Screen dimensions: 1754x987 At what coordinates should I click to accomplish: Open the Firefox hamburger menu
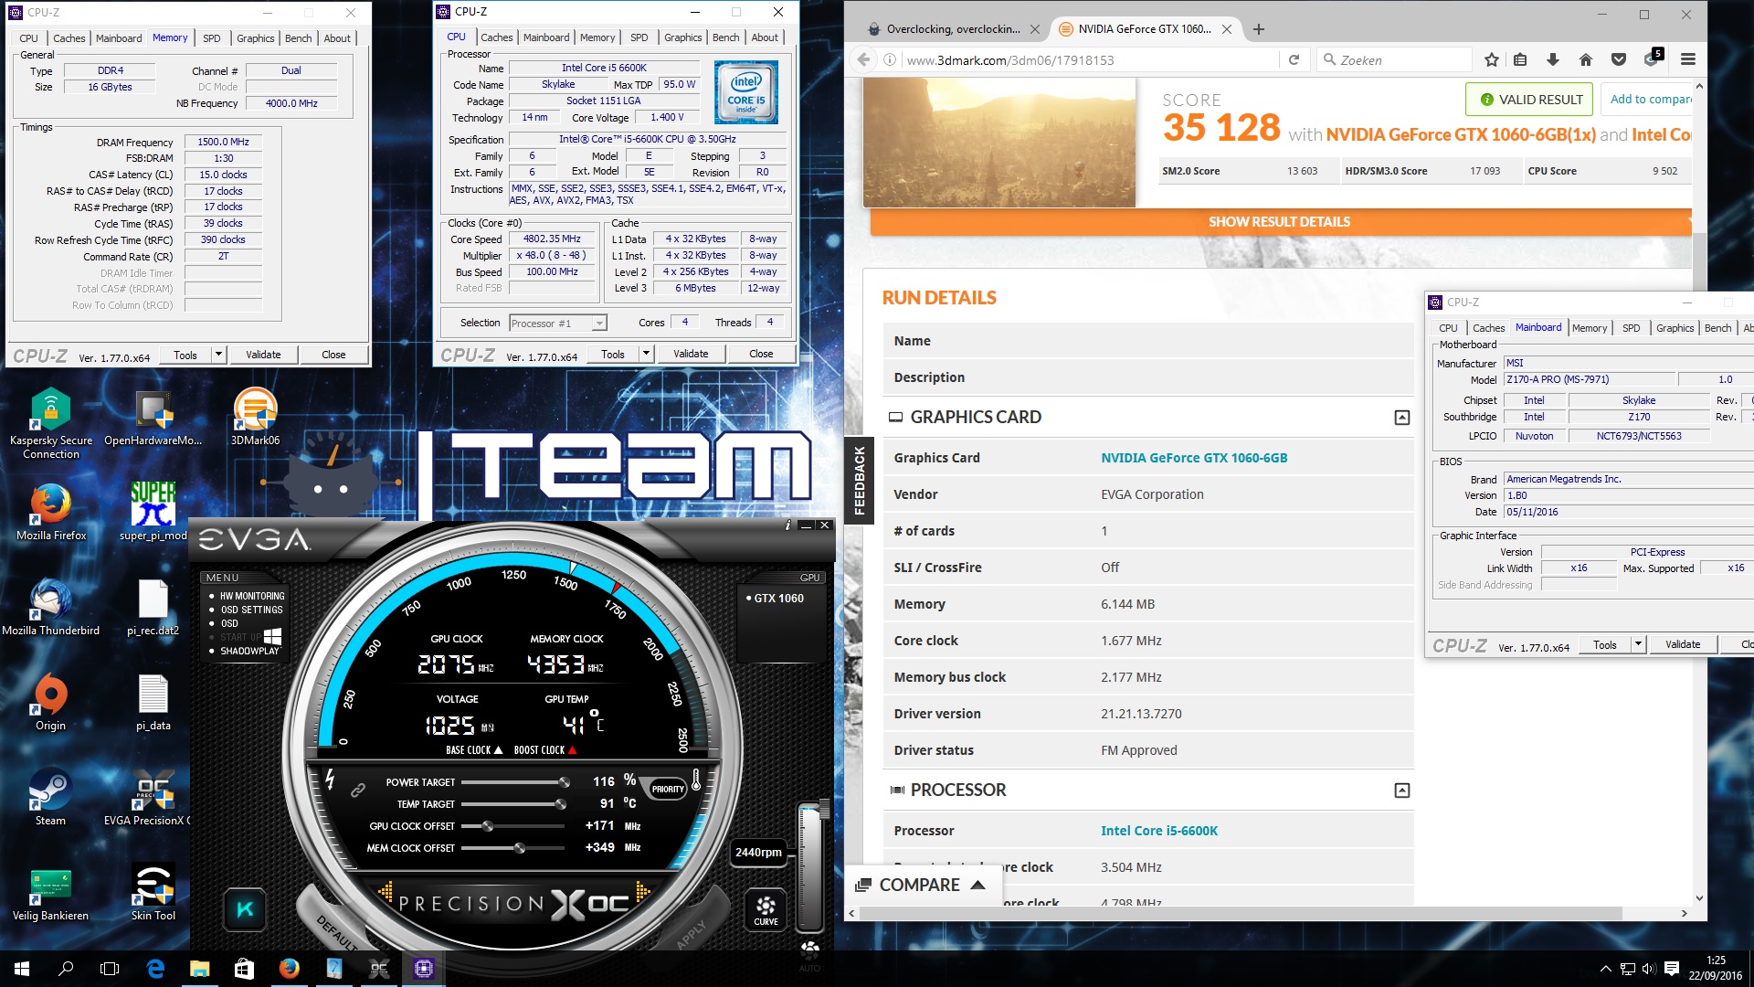[1687, 59]
